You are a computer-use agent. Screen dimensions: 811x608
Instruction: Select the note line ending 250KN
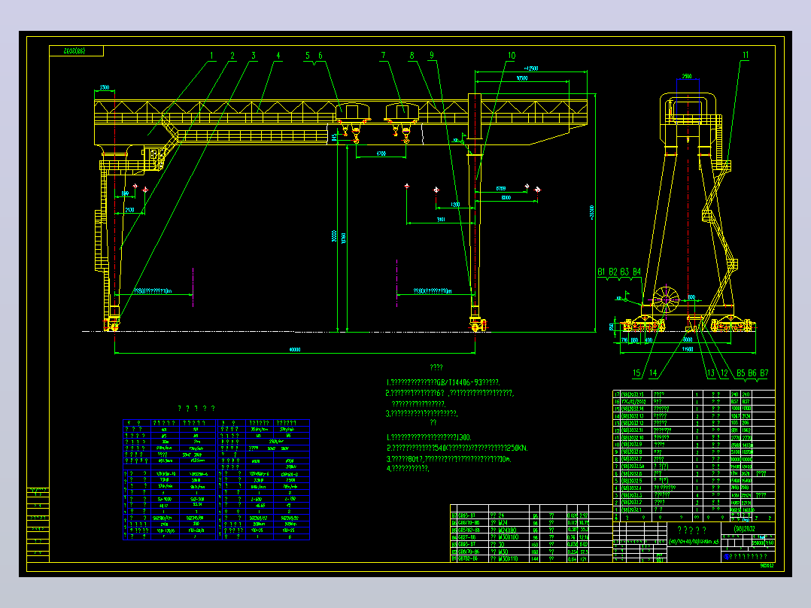pyautogui.click(x=457, y=448)
